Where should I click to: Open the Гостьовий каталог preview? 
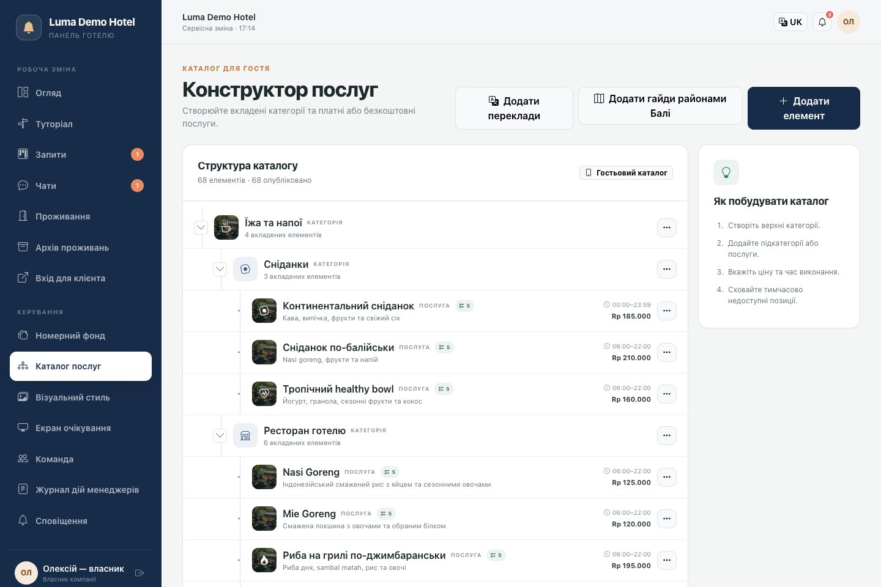(x=626, y=173)
